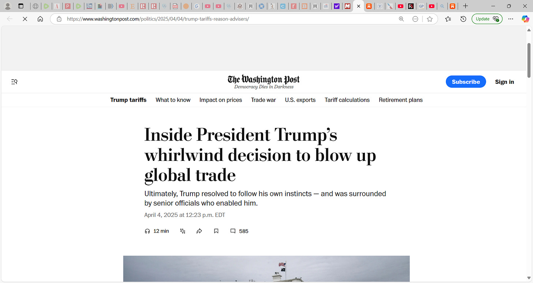Click the White House article photo
Image resolution: width=533 pixels, height=283 pixels.
pyautogui.click(x=266, y=269)
